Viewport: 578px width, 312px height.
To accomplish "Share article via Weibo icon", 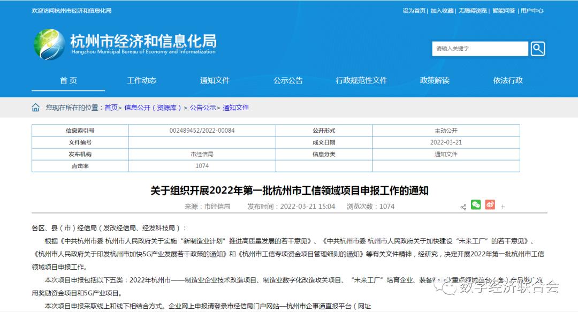I will pyautogui.click(x=490, y=204).
